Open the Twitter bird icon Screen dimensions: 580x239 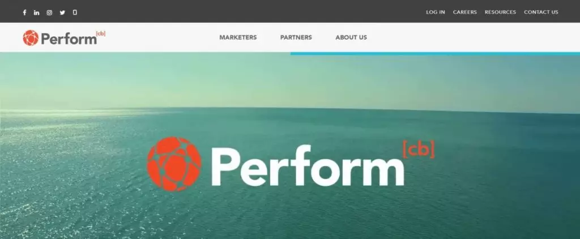62,12
